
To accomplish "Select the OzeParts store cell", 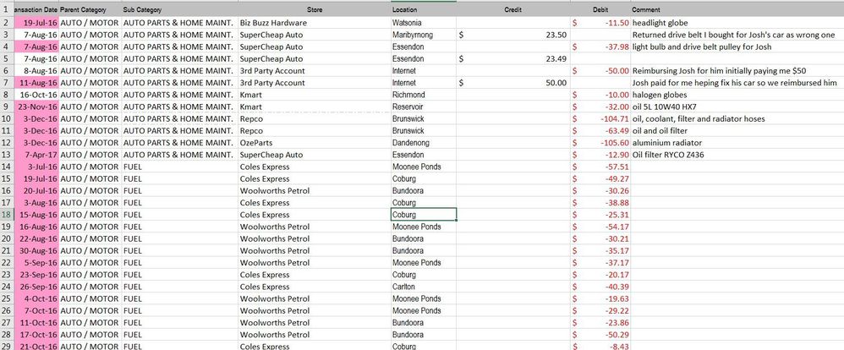I will [x=315, y=143].
